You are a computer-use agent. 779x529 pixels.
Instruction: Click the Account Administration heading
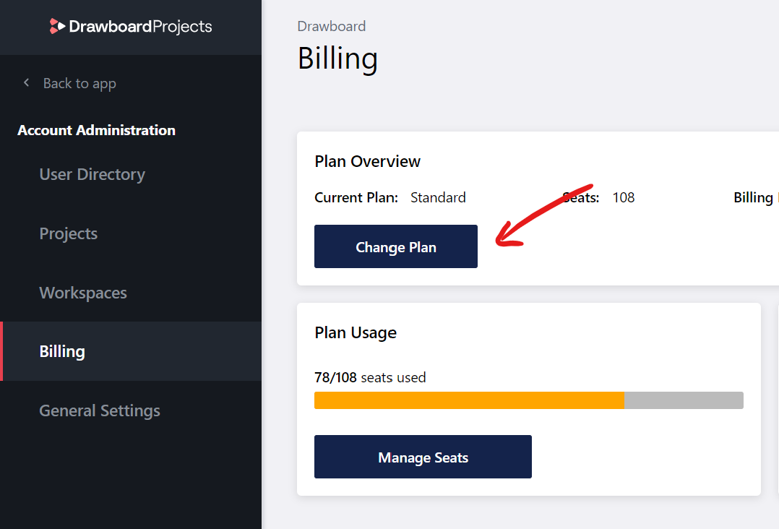[96, 130]
